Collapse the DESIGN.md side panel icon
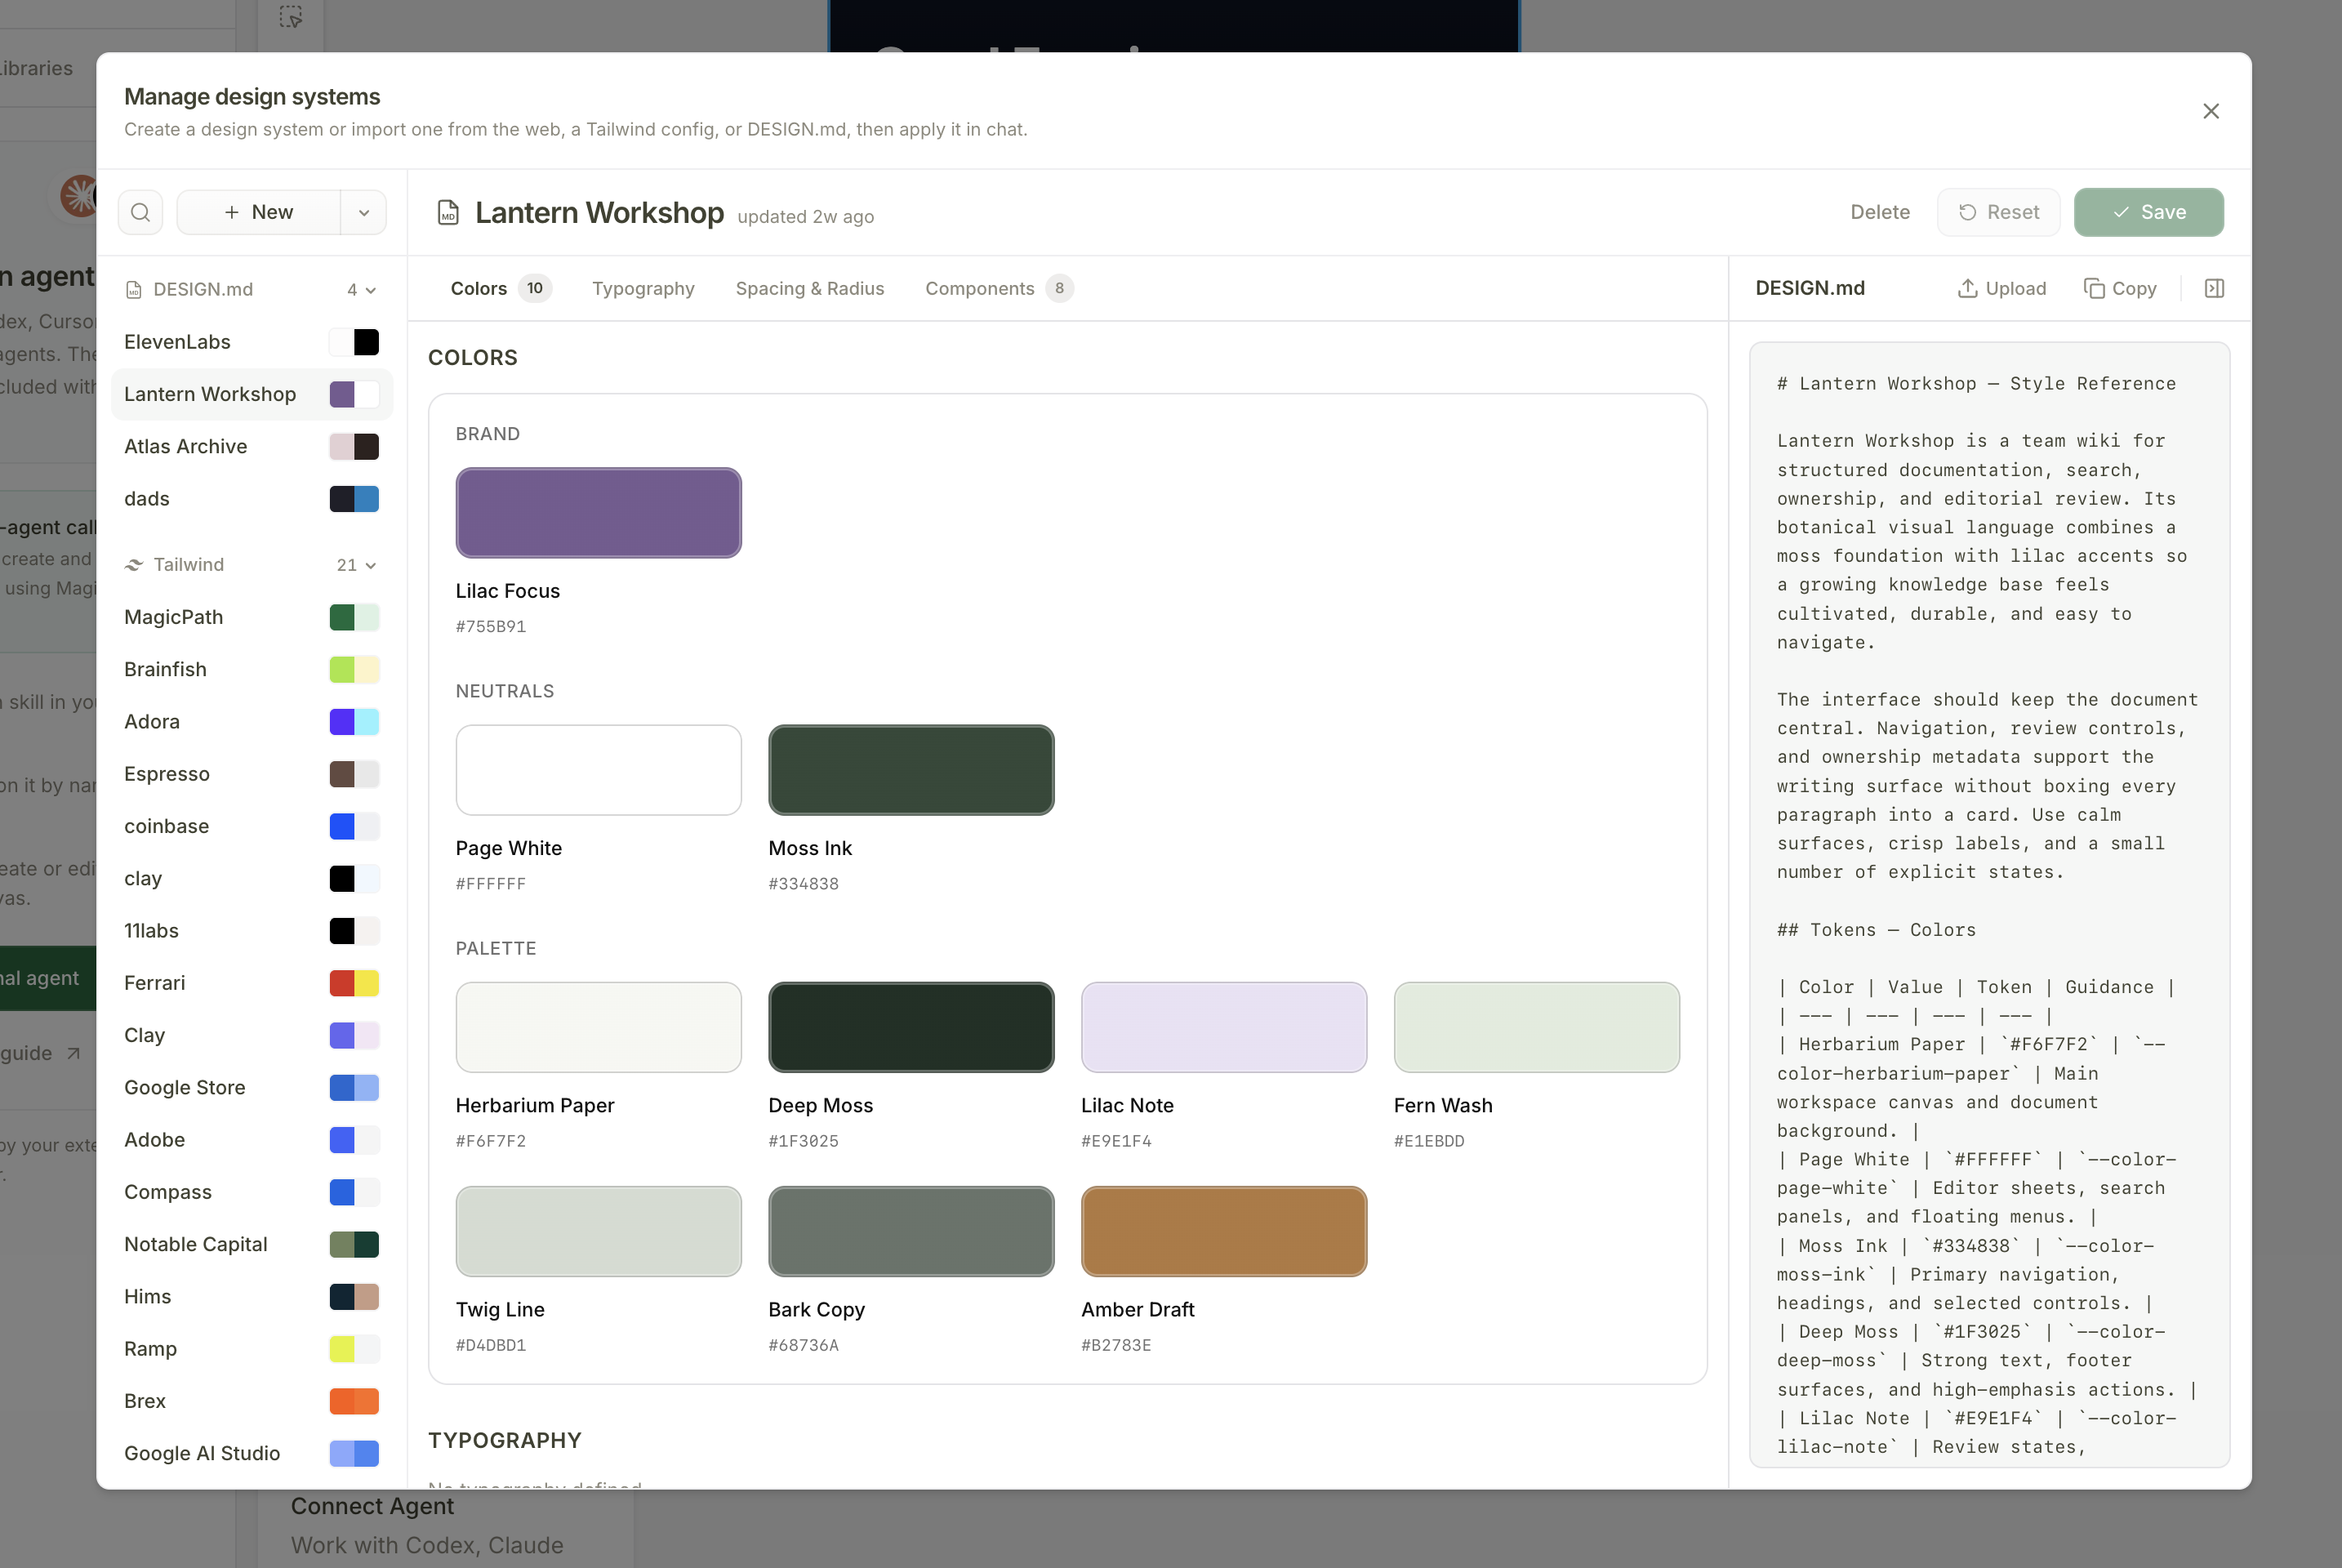Image resolution: width=2342 pixels, height=1568 pixels. [2214, 288]
